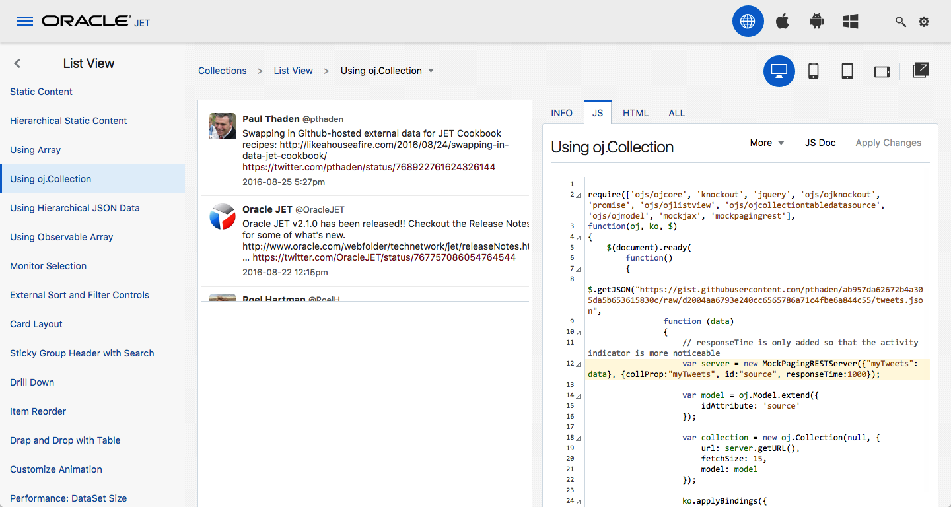Click Paul Thaden's avatar photo
This screenshot has height=507, width=951.
click(x=223, y=125)
